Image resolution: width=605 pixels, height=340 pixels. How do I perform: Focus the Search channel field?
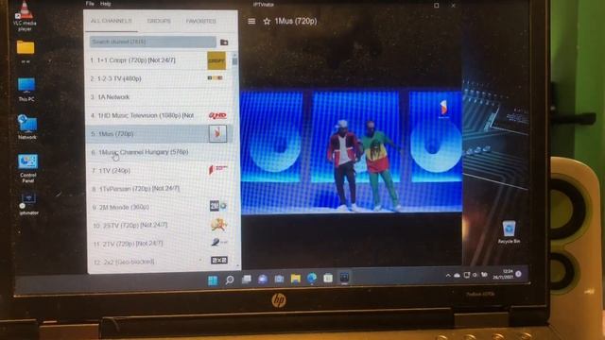[153, 42]
